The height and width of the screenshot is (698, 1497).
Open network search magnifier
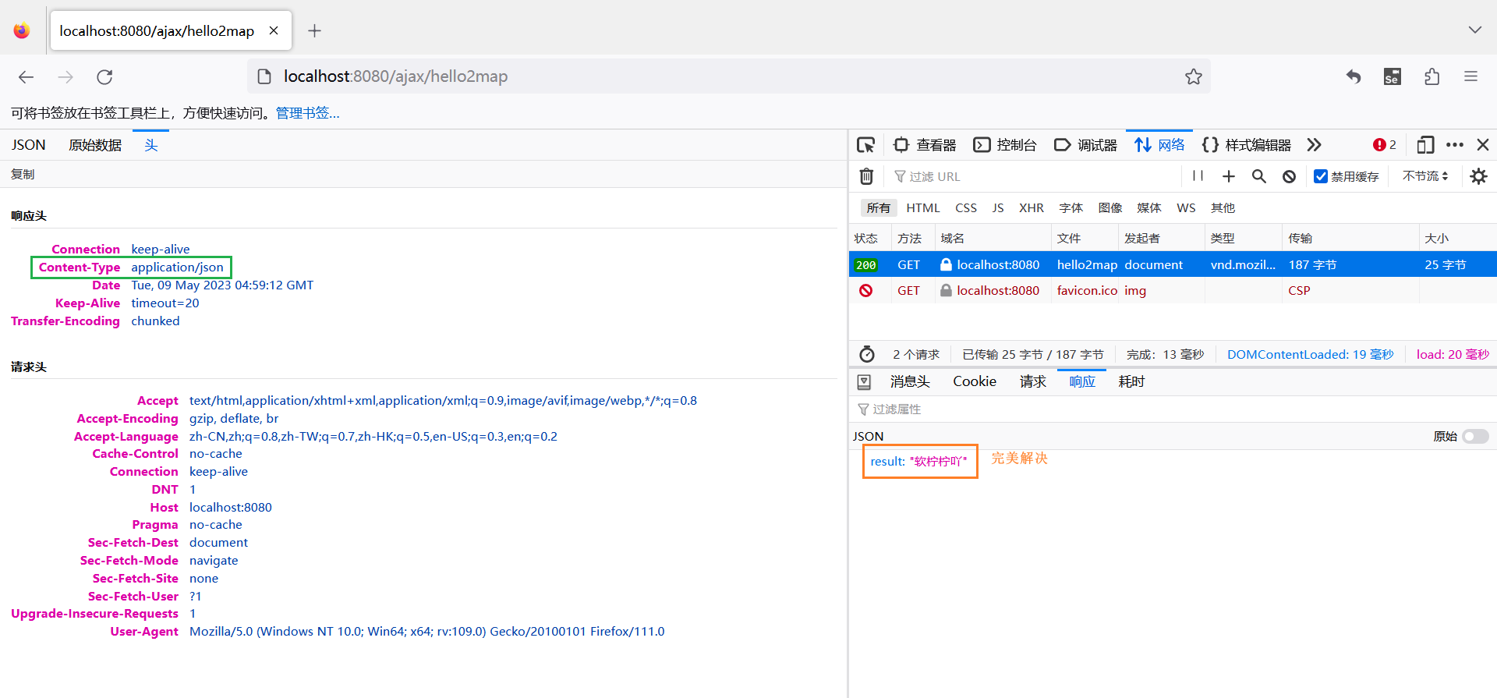coord(1259,176)
